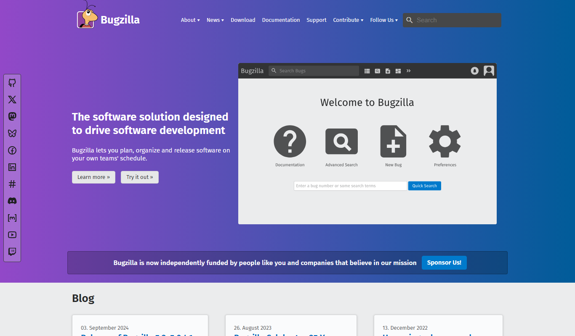Click the Quick Search button
Image resolution: width=575 pixels, height=336 pixels.
pos(424,186)
